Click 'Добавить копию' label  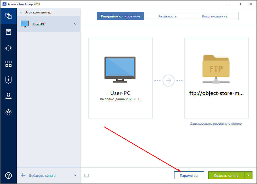[x=42, y=176]
